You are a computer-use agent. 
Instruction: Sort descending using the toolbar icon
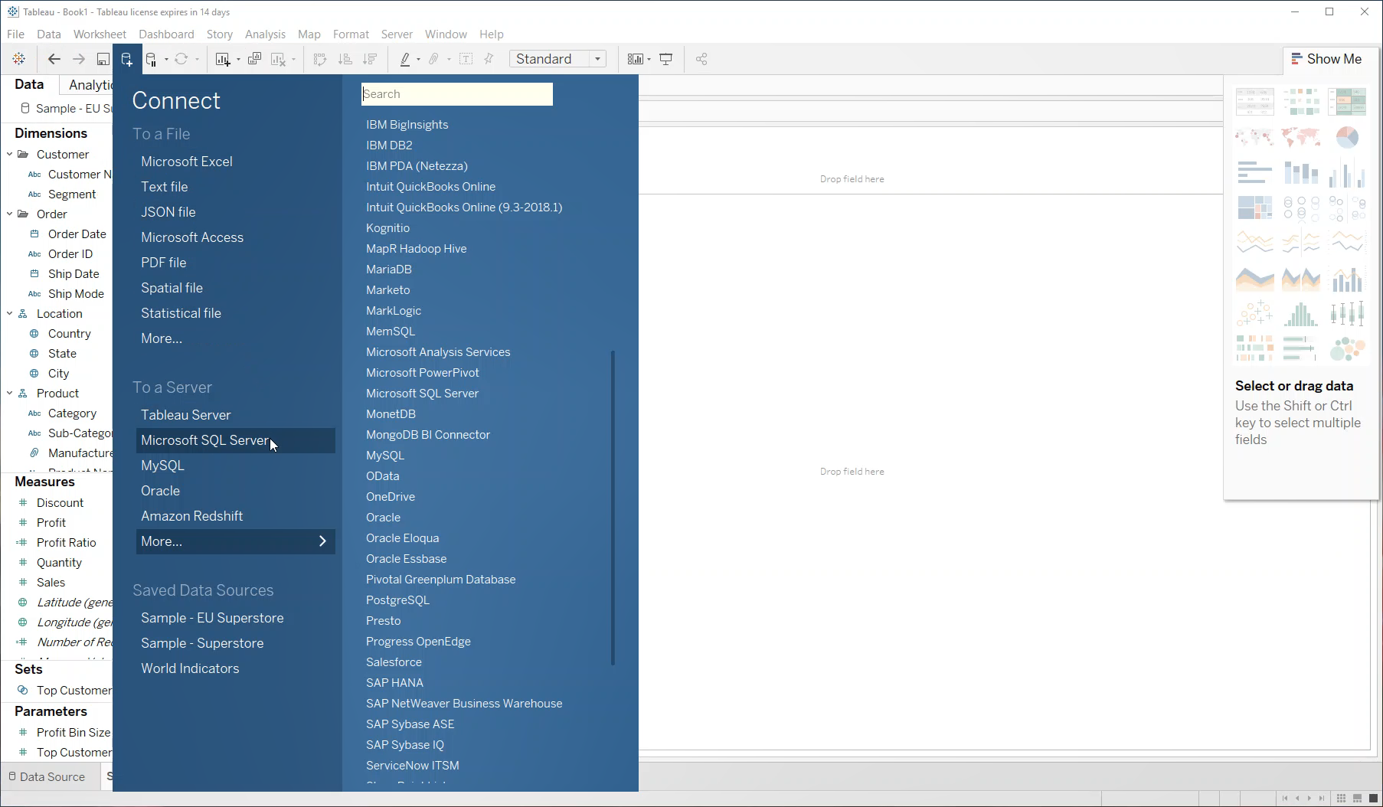[x=370, y=59]
